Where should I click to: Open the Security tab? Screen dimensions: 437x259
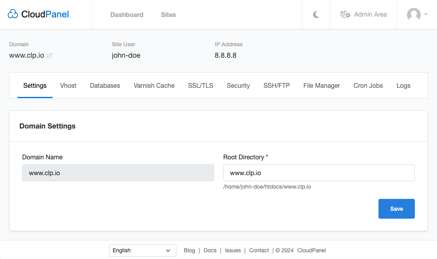[x=238, y=85]
